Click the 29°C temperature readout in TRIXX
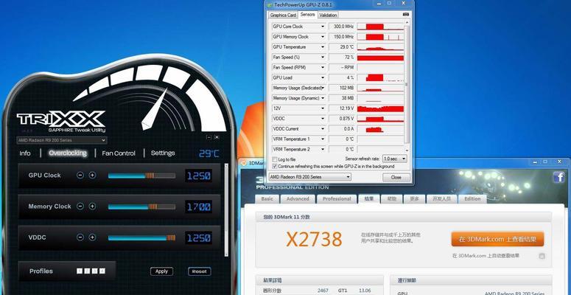The image size is (571, 295). [209, 153]
